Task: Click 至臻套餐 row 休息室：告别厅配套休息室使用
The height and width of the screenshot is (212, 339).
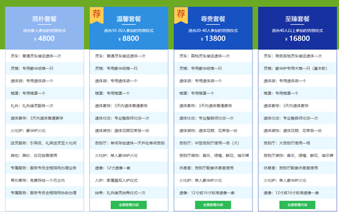Action: tap(298, 168)
